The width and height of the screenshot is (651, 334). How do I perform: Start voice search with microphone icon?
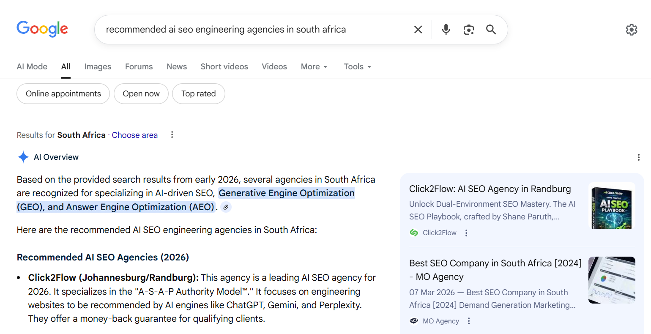pos(446,30)
